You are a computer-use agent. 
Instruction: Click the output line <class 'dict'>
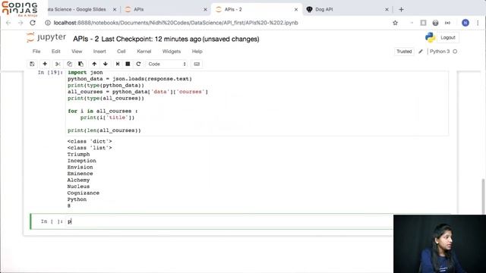(x=90, y=142)
